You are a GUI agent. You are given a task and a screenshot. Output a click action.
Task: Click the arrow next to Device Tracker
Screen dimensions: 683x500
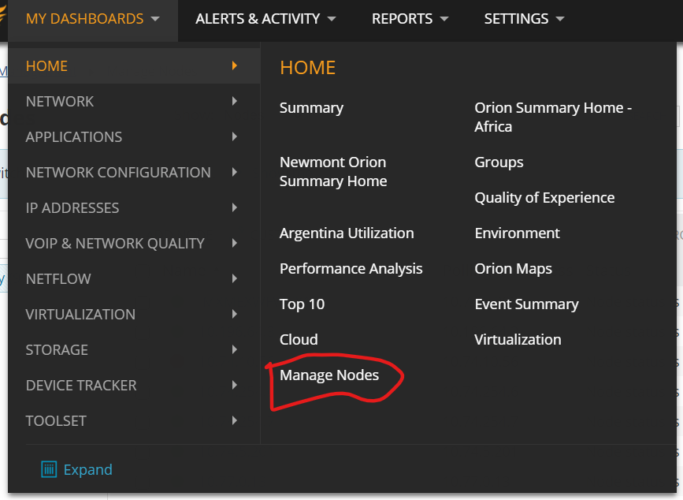click(234, 386)
